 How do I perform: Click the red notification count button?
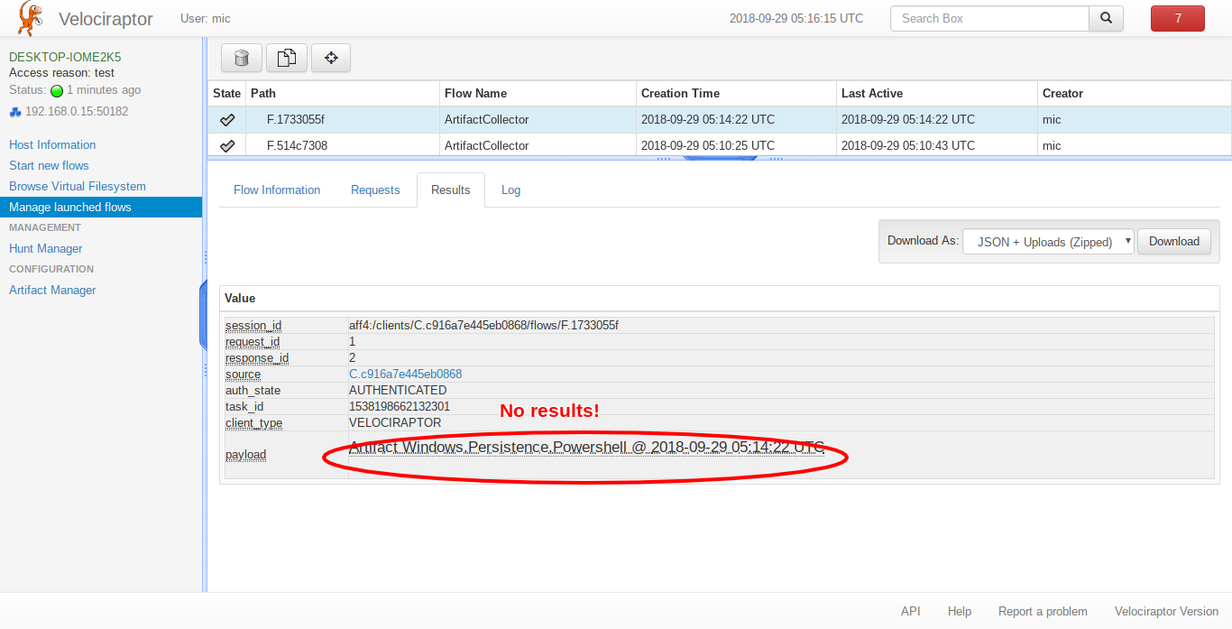[x=1177, y=18]
